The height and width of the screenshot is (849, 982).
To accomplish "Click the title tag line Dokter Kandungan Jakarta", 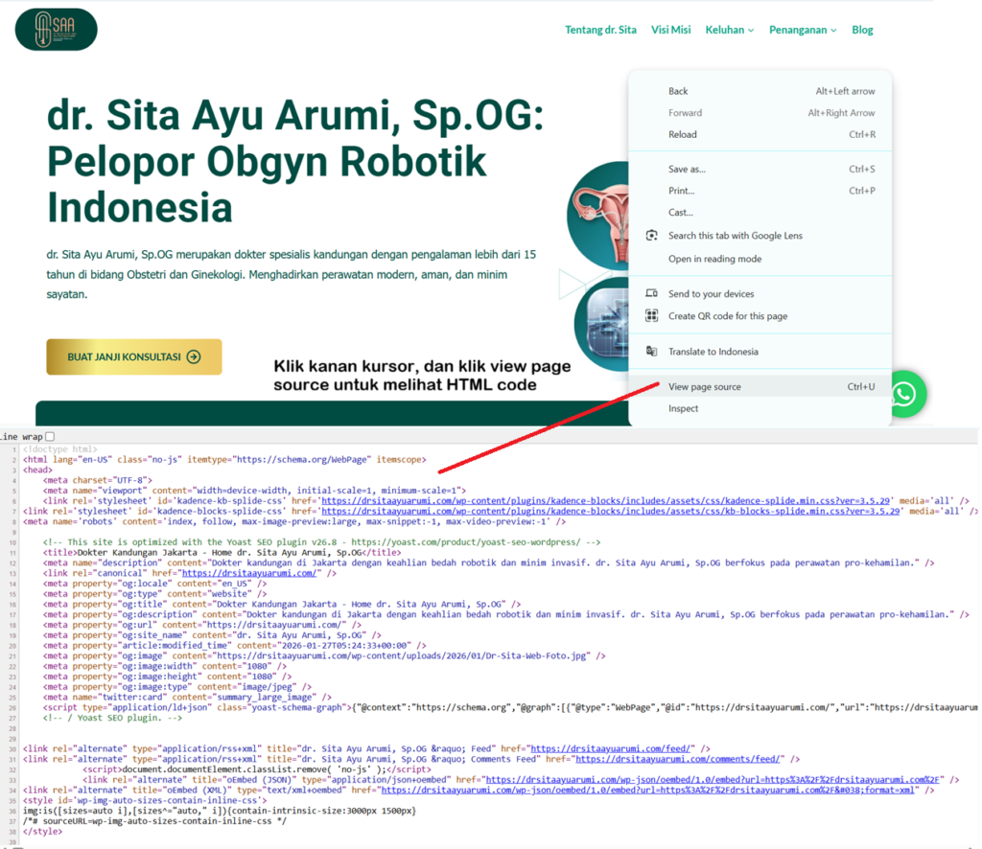I will click(222, 553).
